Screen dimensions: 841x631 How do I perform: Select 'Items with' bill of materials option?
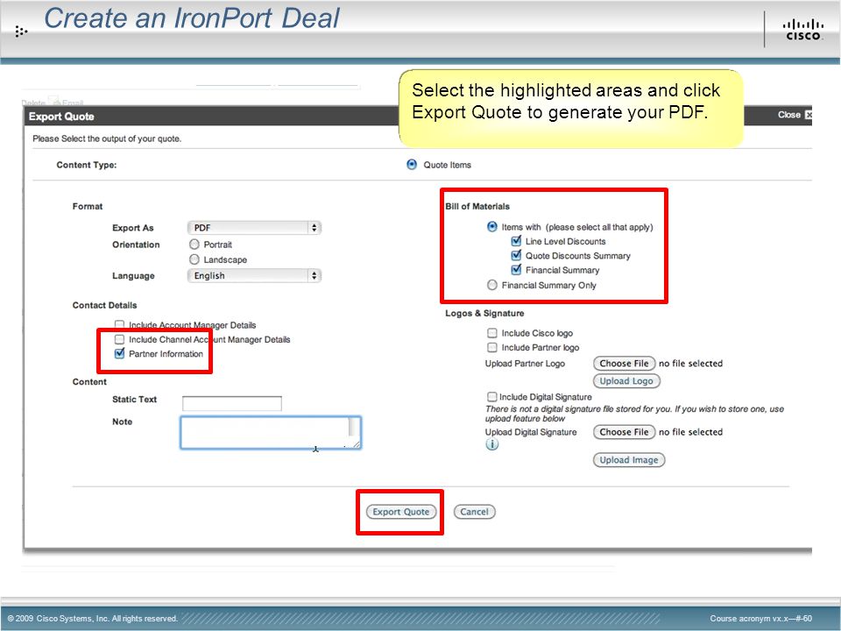coord(491,226)
